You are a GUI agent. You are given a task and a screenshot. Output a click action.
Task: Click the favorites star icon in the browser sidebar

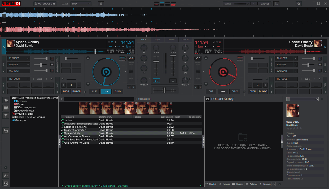[6, 100]
